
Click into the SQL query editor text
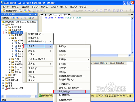tap(63, 18)
